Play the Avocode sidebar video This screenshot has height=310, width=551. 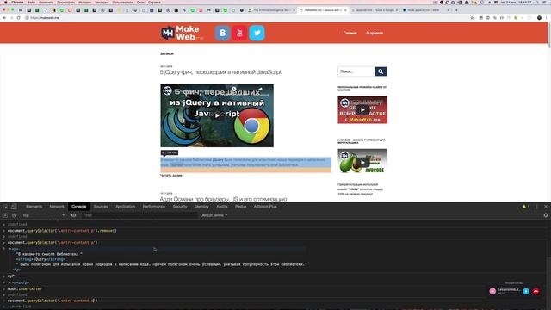[362, 162]
